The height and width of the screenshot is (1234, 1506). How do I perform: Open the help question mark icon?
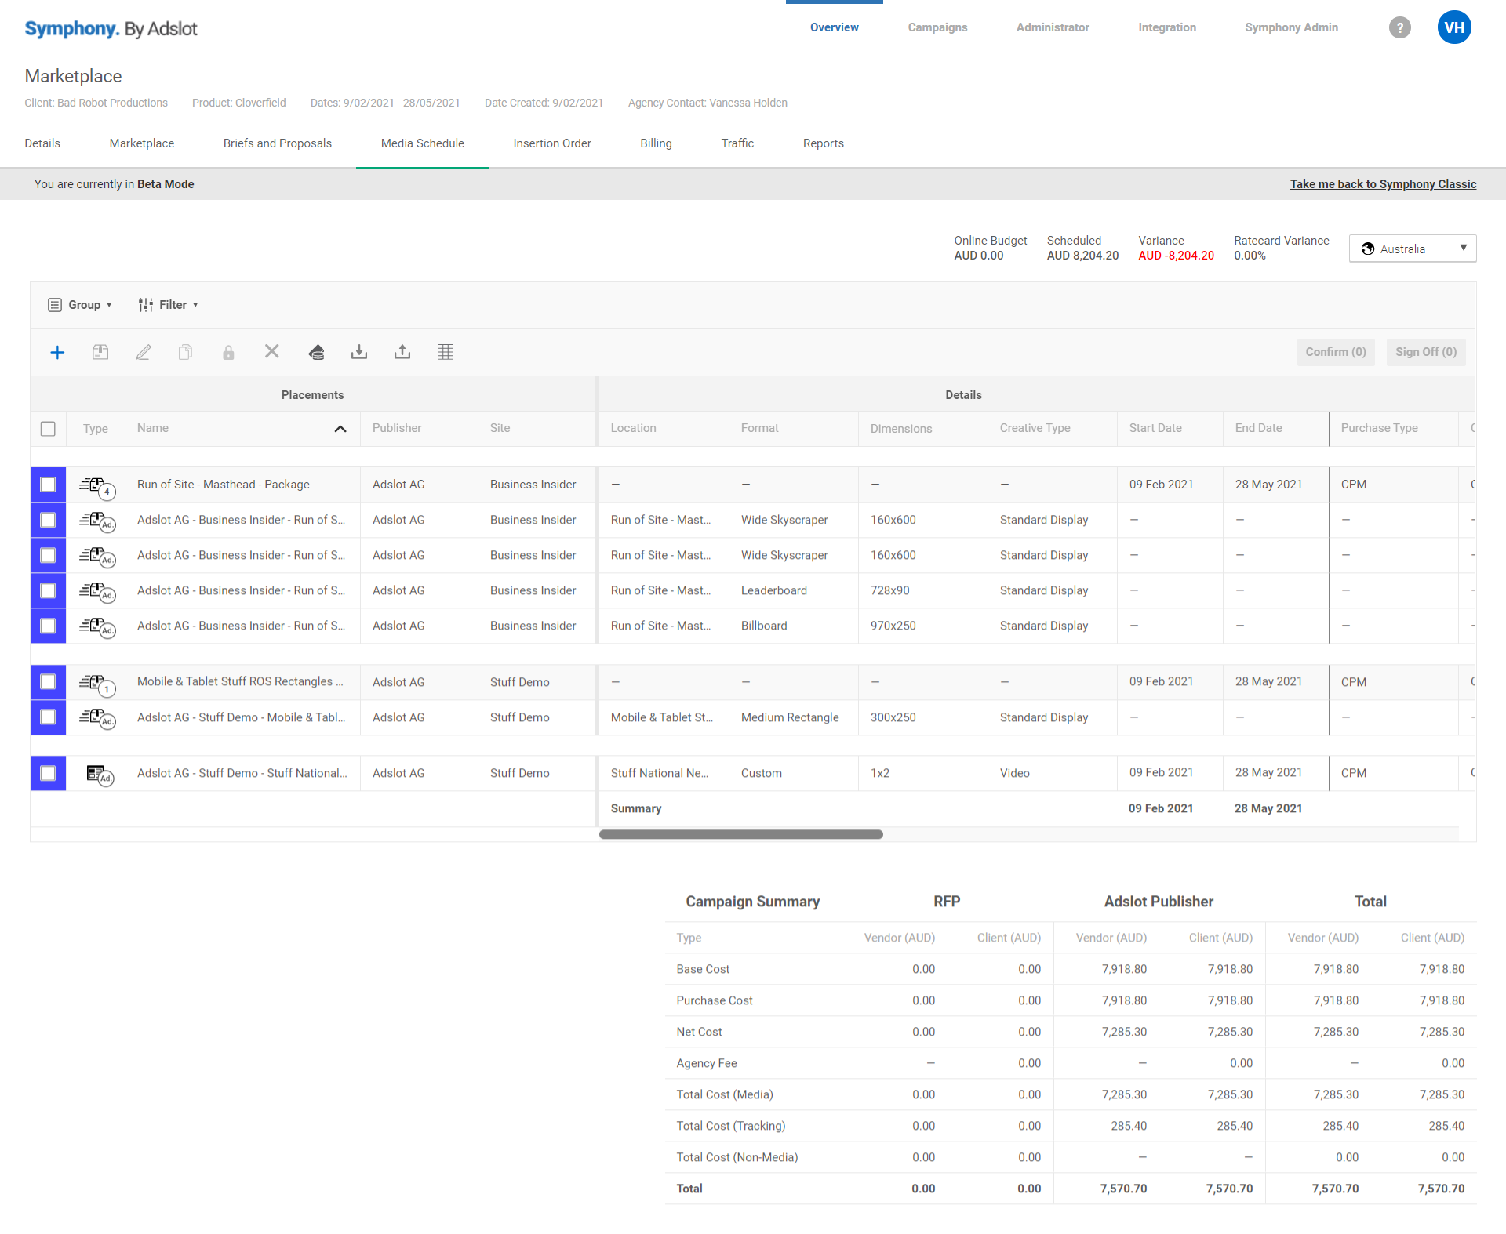[1400, 27]
